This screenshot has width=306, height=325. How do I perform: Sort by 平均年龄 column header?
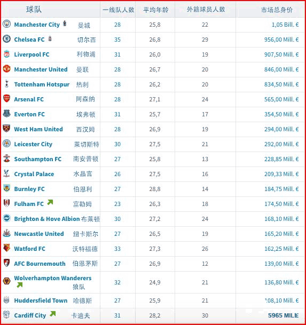point(155,10)
